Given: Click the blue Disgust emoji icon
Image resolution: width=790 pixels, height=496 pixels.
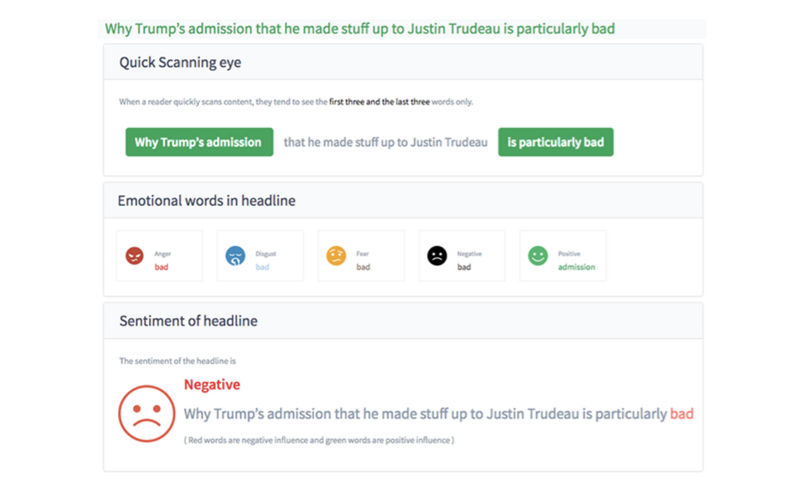Looking at the screenshot, I should (235, 255).
